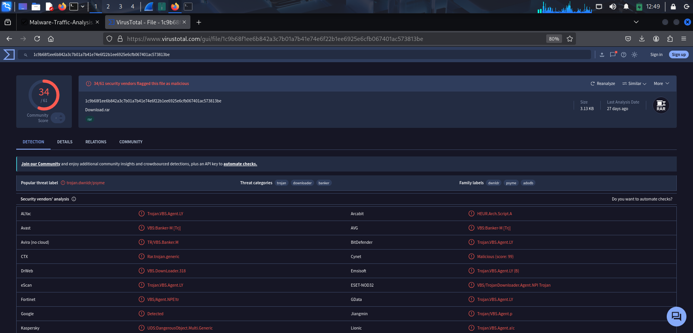The width and height of the screenshot is (693, 333).
Task: Click the 80% zoom level indicator
Action: [554, 39]
